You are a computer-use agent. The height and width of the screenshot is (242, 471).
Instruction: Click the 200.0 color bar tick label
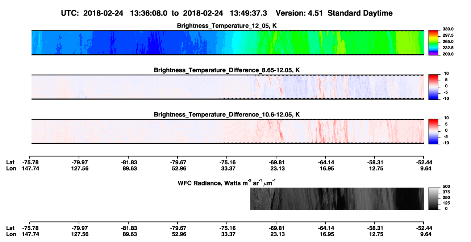pyautogui.click(x=448, y=54)
